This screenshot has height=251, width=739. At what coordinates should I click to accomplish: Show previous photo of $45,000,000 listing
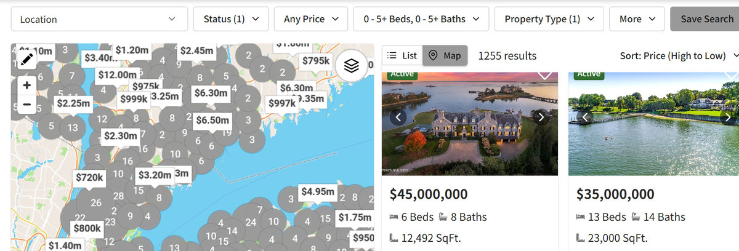click(x=398, y=117)
